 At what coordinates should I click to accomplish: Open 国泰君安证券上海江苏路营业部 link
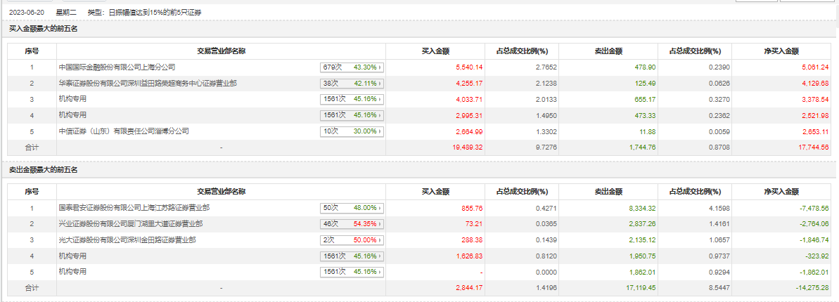(134, 208)
